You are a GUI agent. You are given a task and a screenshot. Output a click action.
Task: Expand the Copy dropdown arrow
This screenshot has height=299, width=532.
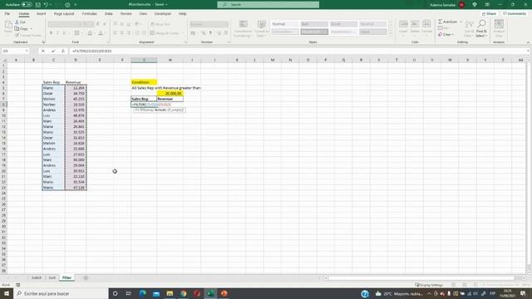[32, 29]
